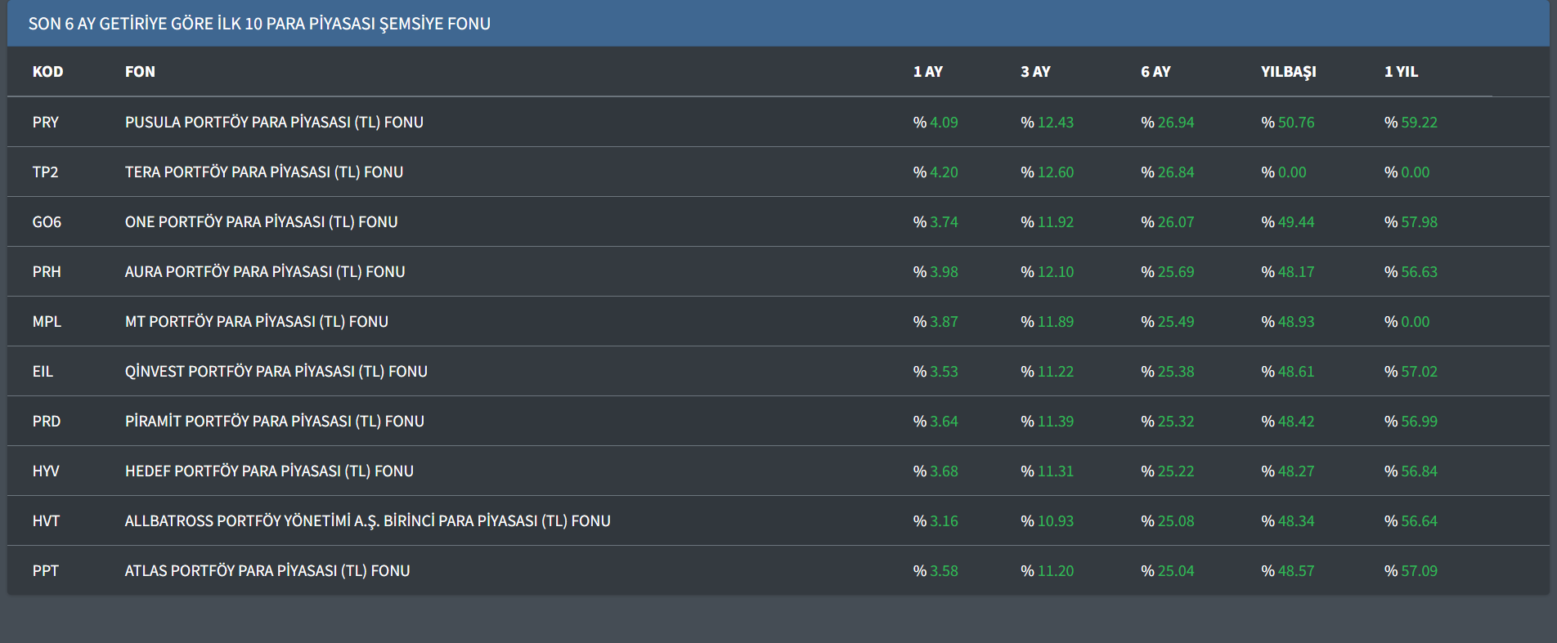Image resolution: width=1557 pixels, height=643 pixels.
Task: Select One Portföy Para Piyasası fund name
Action: (x=261, y=222)
